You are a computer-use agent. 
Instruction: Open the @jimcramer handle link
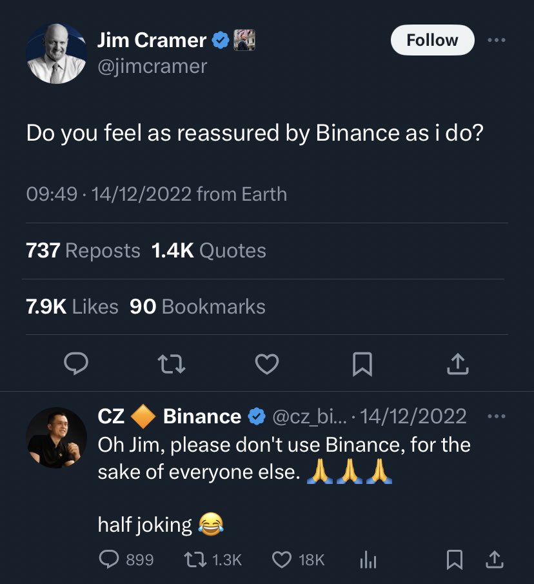pyautogui.click(x=152, y=66)
